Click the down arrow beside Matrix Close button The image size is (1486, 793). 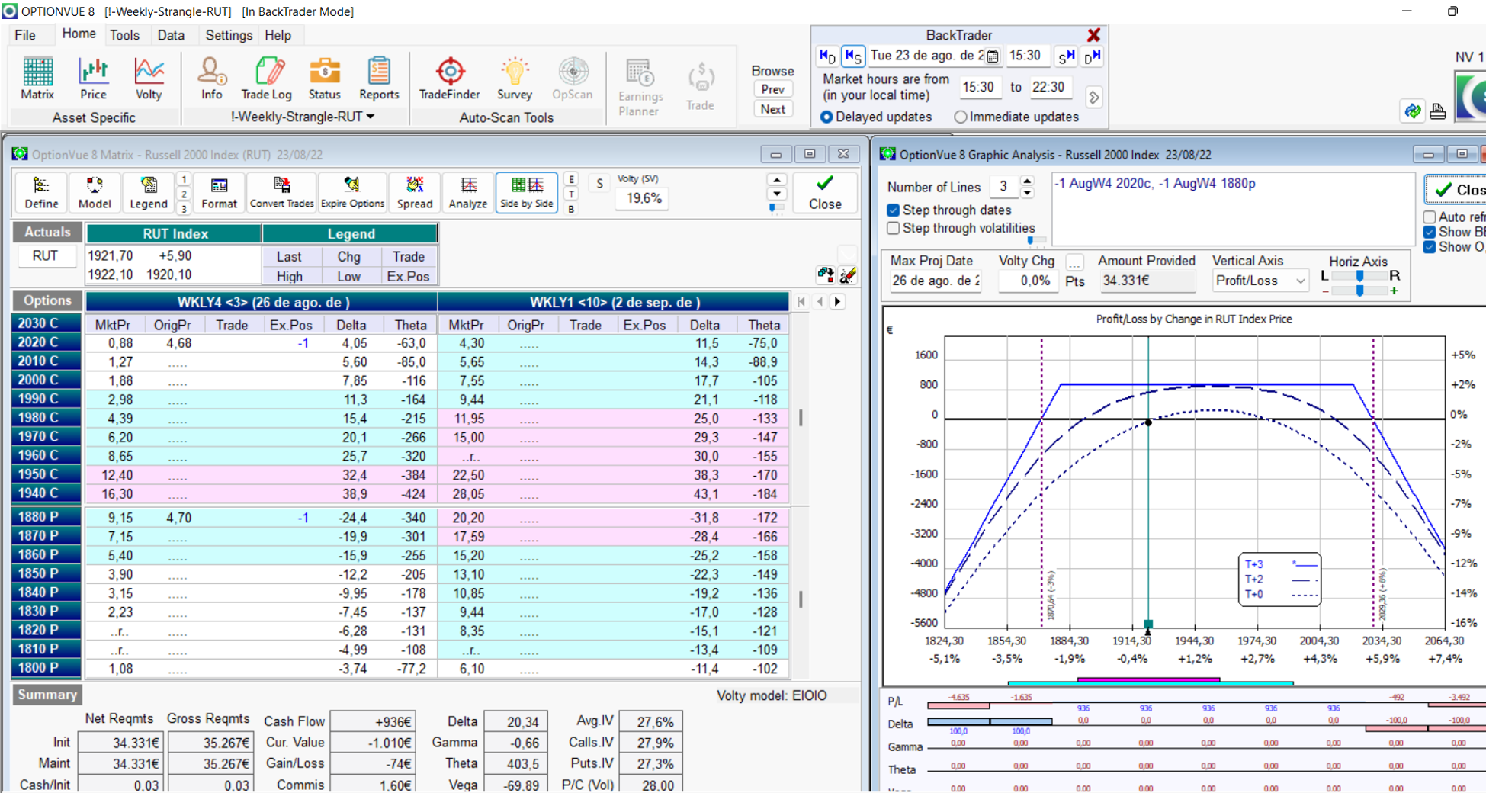(x=776, y=194)
